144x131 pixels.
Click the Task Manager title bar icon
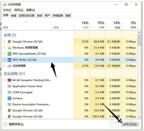(5, 5)
